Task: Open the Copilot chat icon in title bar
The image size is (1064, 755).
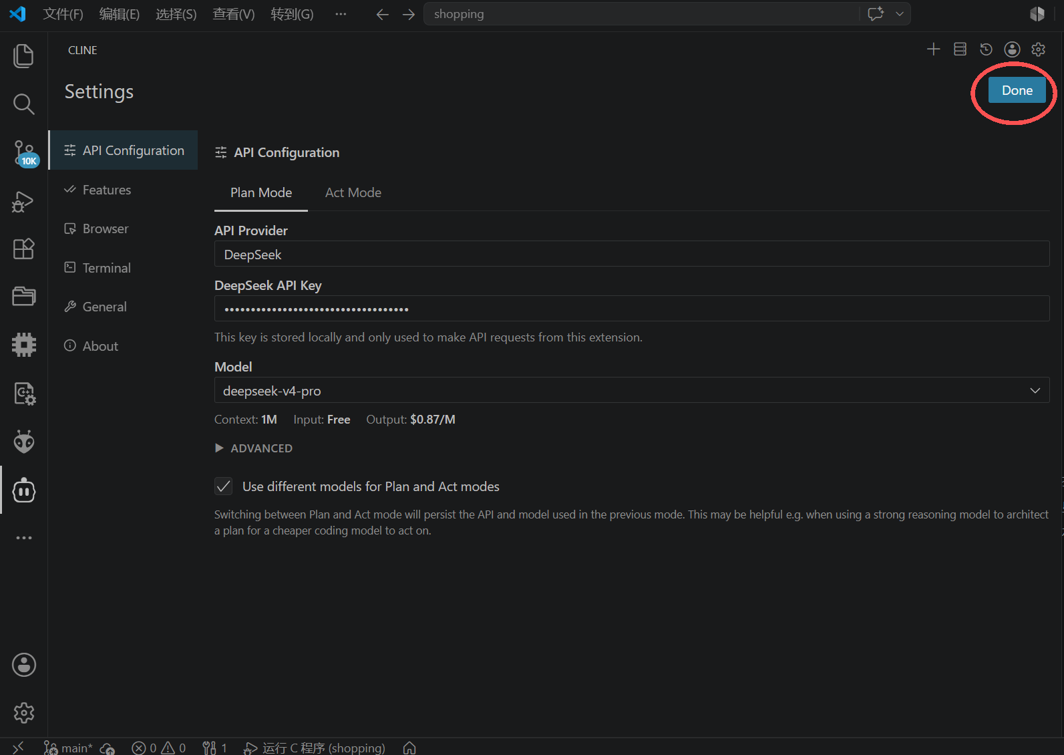Action: pos(876,14)
